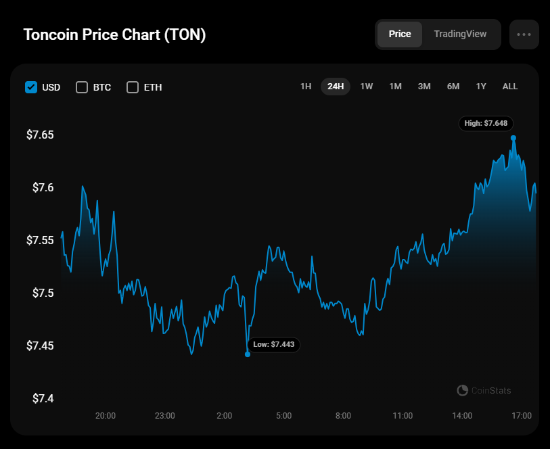The width and height of the screenshot is (550, 449).
Task: Click the low point dot on chart
Action: pos(248,354)
